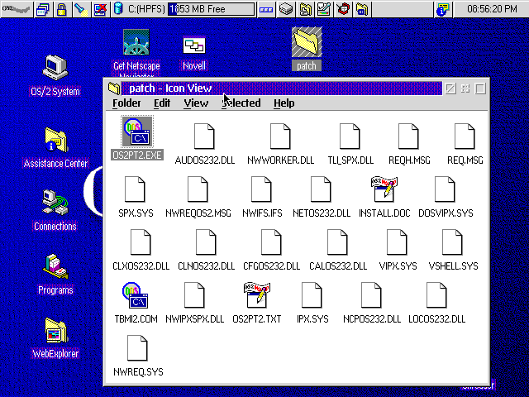Click the patch window title bar folder icon
Image resolution: width=529 pixels, height=397 pixels.
tap(114, 88)
